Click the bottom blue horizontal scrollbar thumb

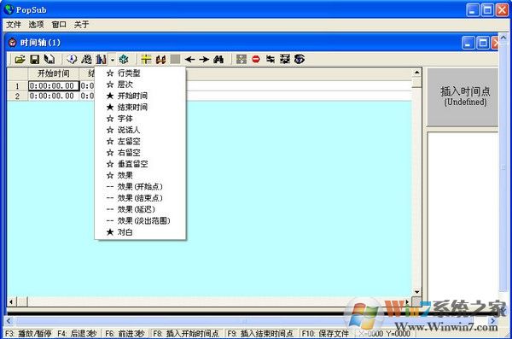tap(244, 321)
